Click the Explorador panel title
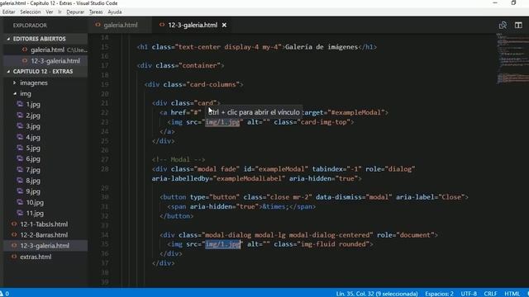The width and height of the screenshot is (529, 297). (x=30, y=26)
